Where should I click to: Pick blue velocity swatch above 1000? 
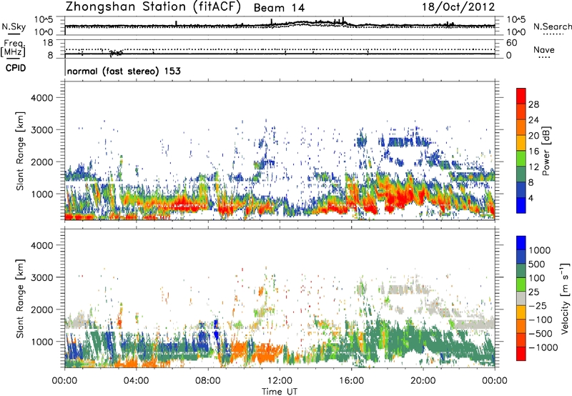tap(521, 243)
